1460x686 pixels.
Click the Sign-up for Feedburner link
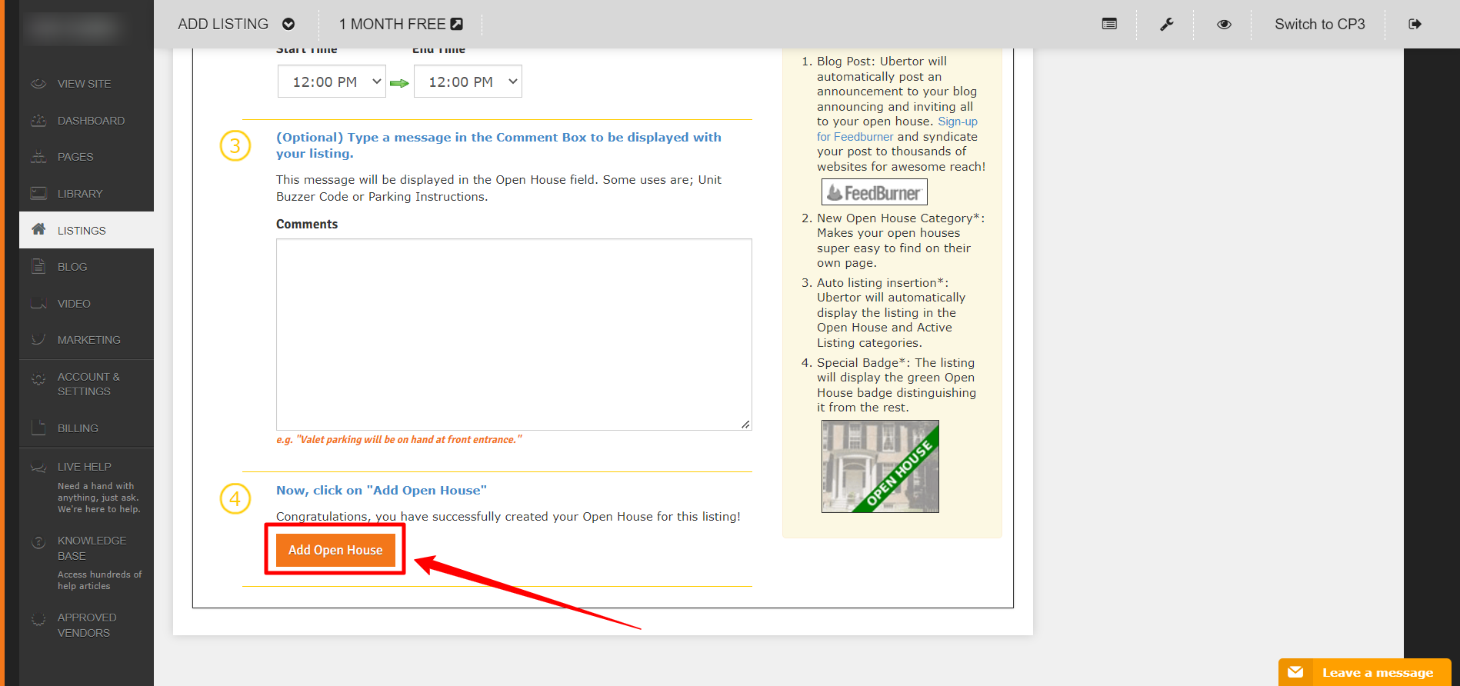(x=897, y=129)
